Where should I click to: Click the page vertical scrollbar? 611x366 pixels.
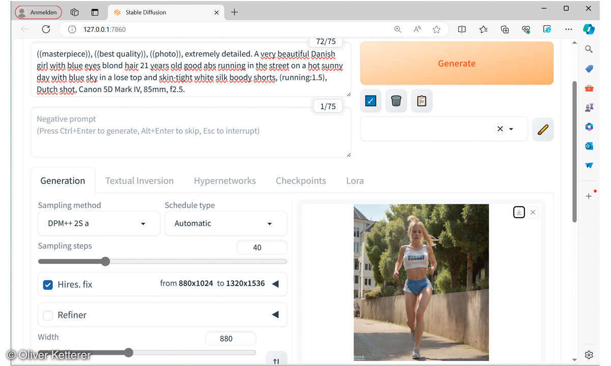click(575, 151)
